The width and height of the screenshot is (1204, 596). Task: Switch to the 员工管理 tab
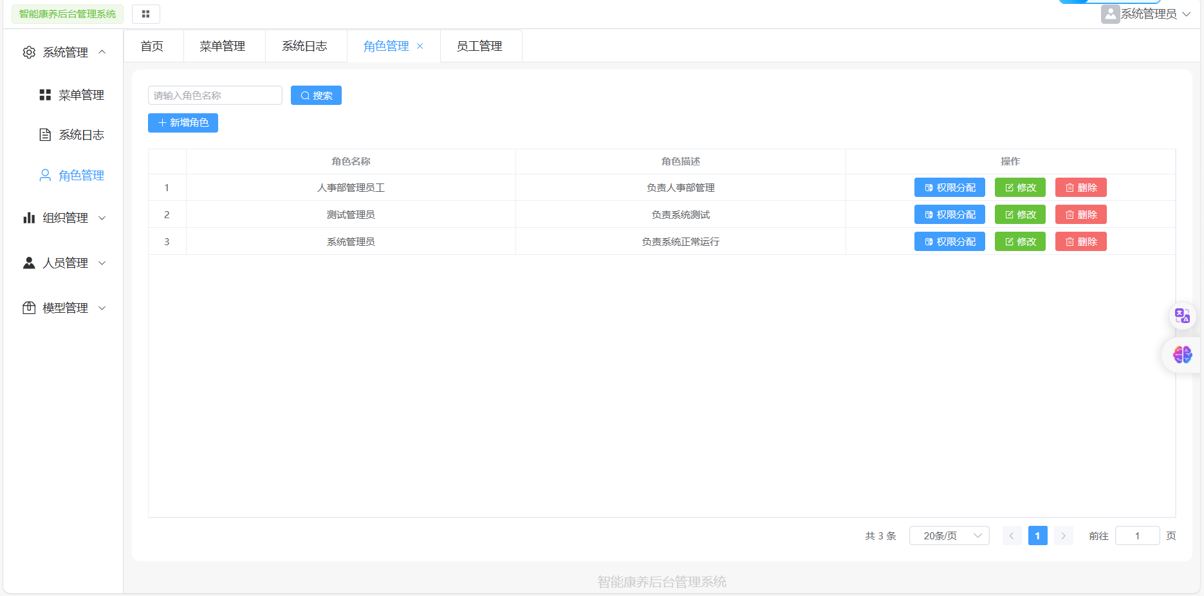point(480,46)
